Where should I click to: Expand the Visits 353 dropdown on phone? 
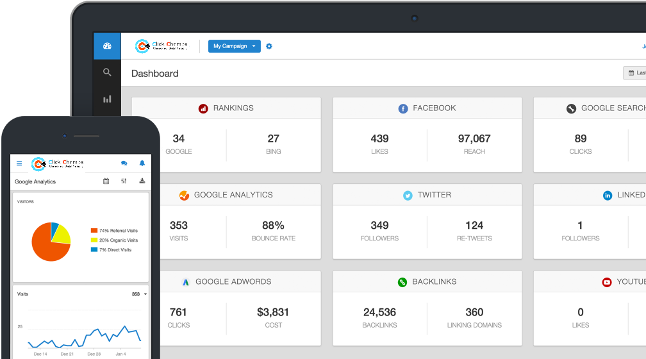pyautogui.click(x=139, y=294)
